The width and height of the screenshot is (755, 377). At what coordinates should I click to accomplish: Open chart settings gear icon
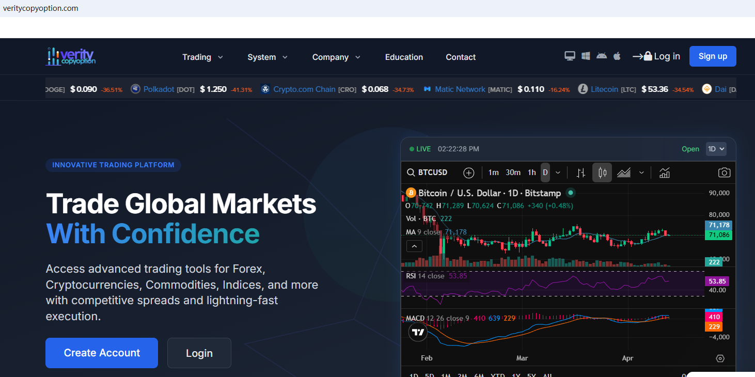coord(720,358)
